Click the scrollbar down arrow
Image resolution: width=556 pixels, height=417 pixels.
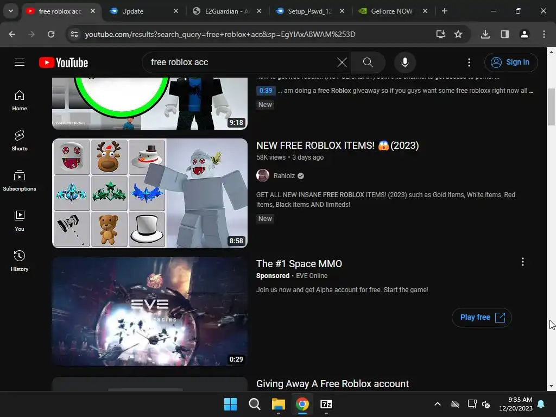(551, 386)
